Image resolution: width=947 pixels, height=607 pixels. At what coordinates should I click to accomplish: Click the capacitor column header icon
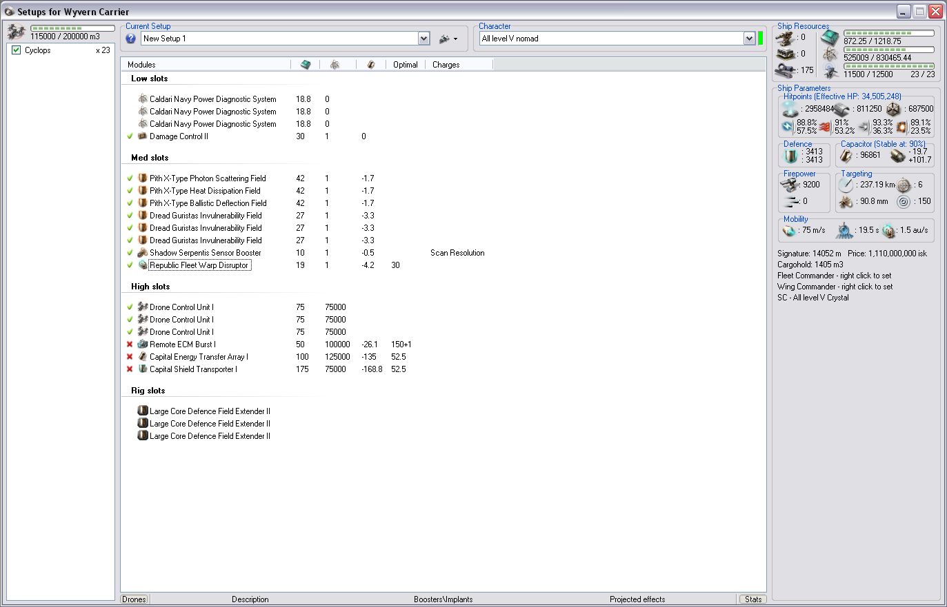pos(371,65)
